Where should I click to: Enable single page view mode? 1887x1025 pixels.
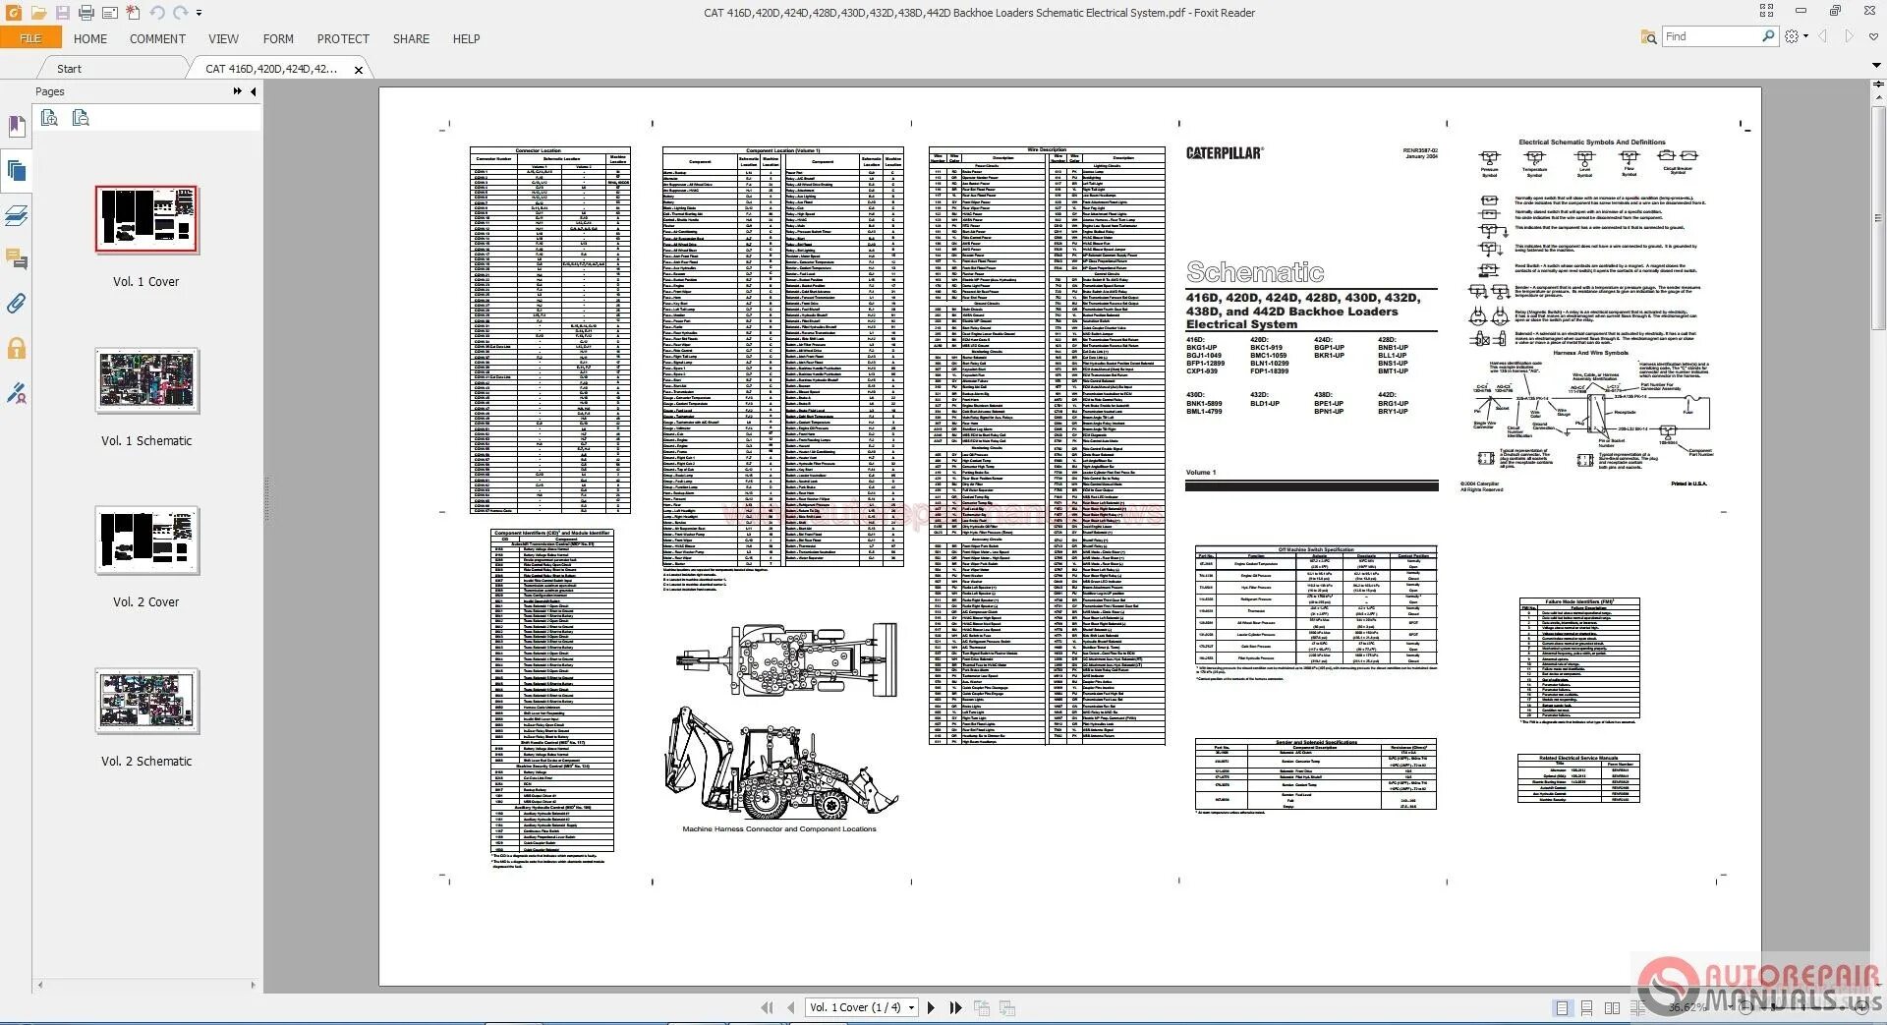pyautogui.click(x=1563, y=1008)
